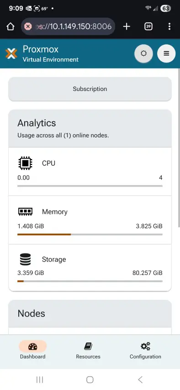The width and height of the screenshot is (180, 390).
Task: Open the Configuration gears tab
Action: (145, 350)
